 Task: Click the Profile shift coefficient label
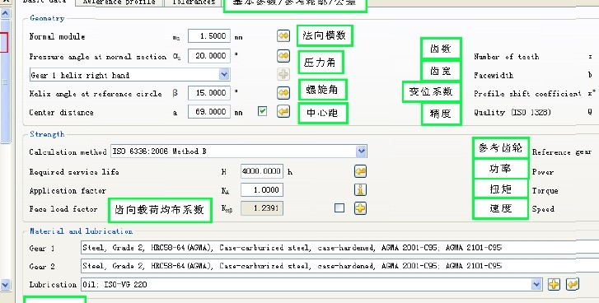(x=527, y=94)
